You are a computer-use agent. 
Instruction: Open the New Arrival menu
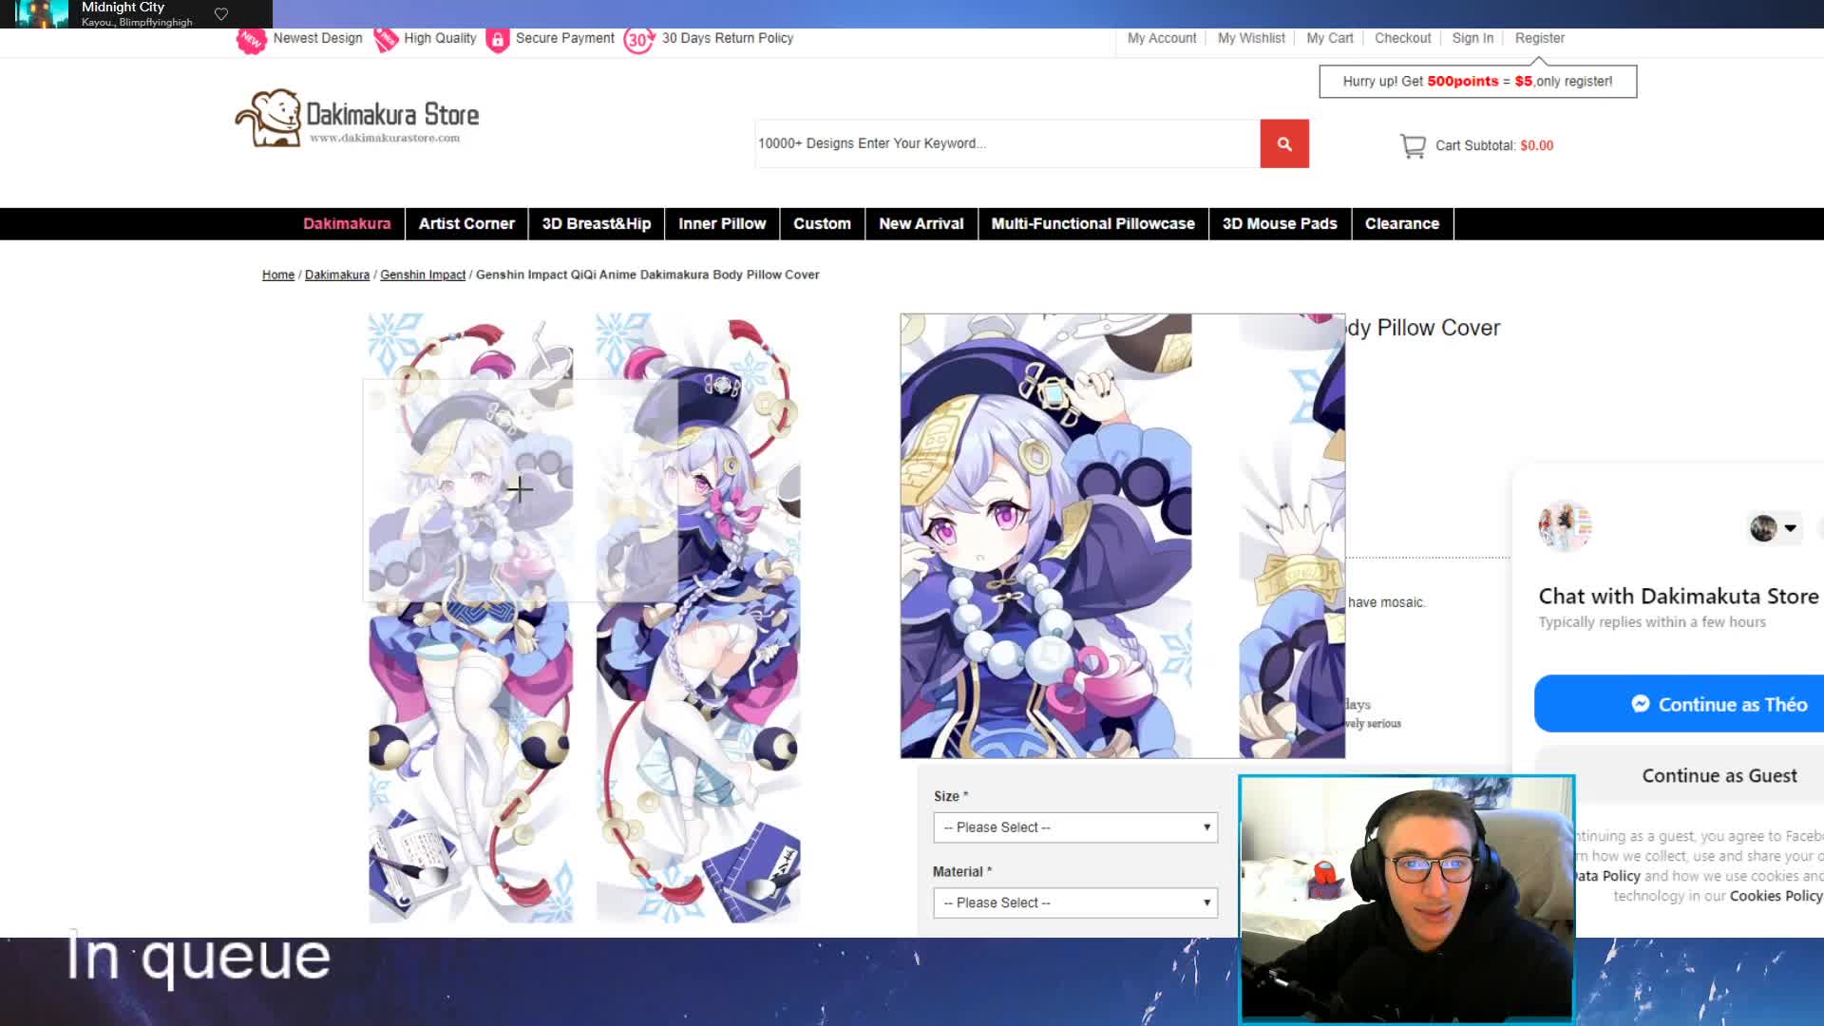coord(921,223)
